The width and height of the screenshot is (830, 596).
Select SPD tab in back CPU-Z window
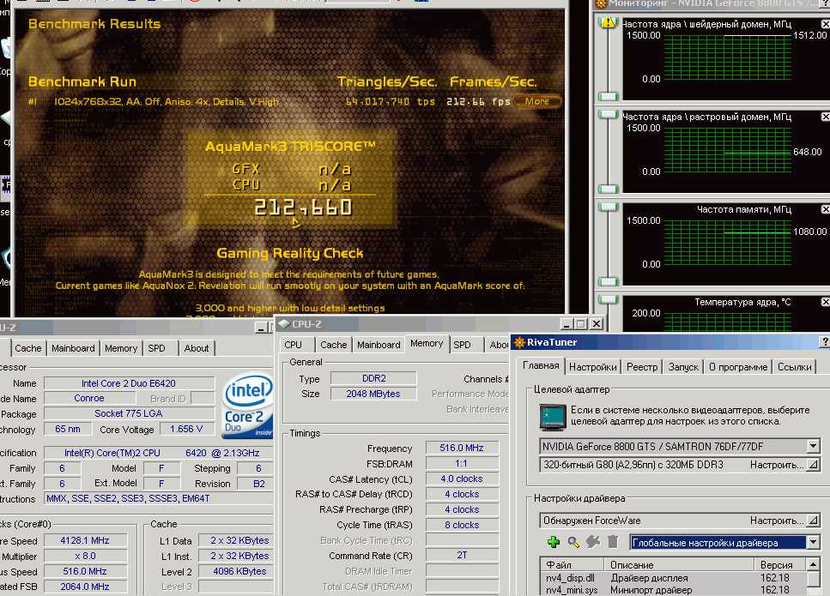click(156, 348)
